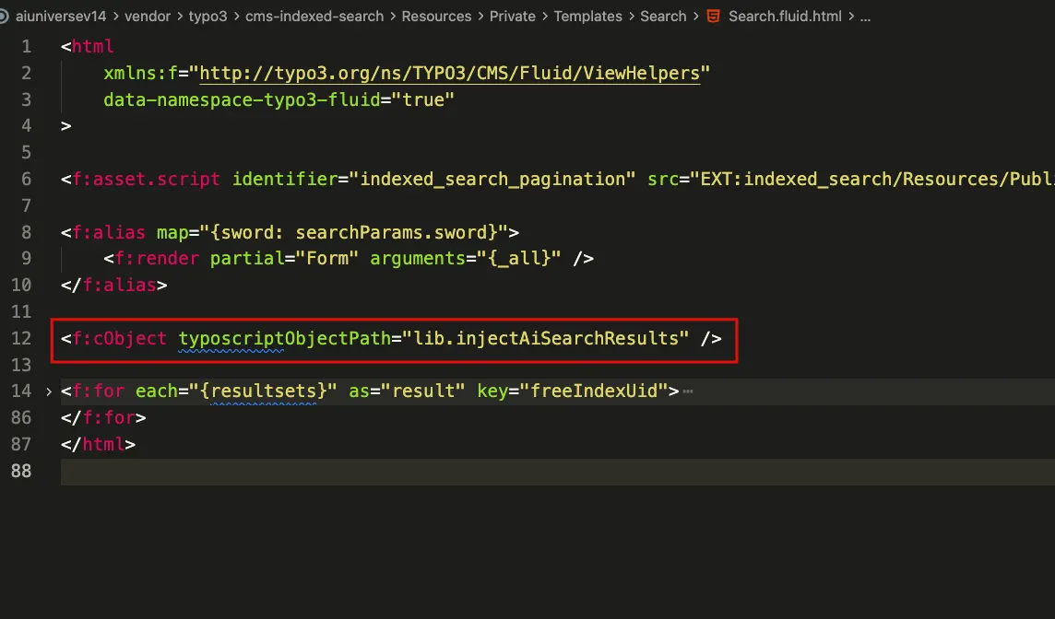Select the typo3 breadcrumb segment
The width and height of the screenshot is (1055, 619).
[207, 17]
